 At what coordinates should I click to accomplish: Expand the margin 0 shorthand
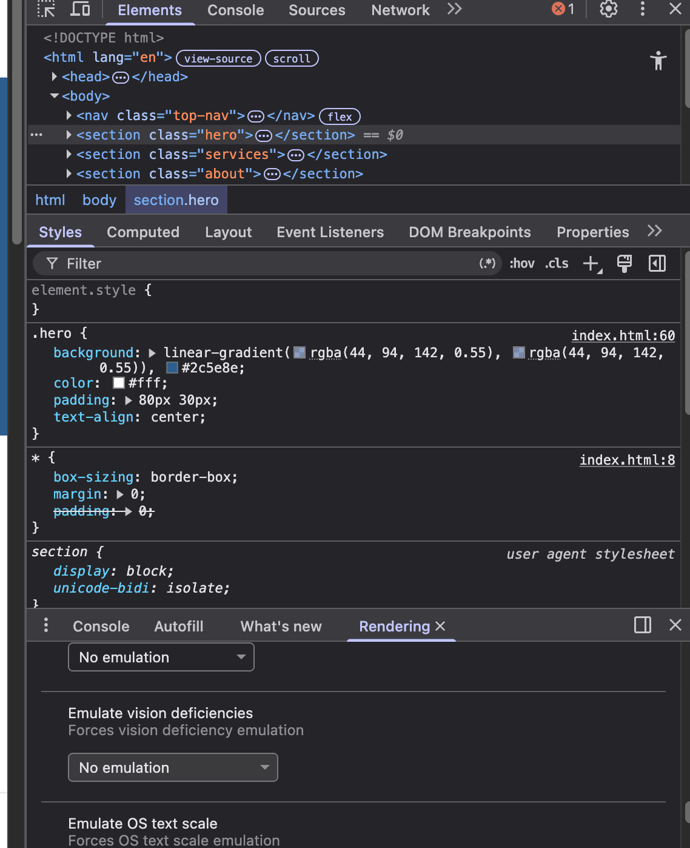tap(120, 494)
